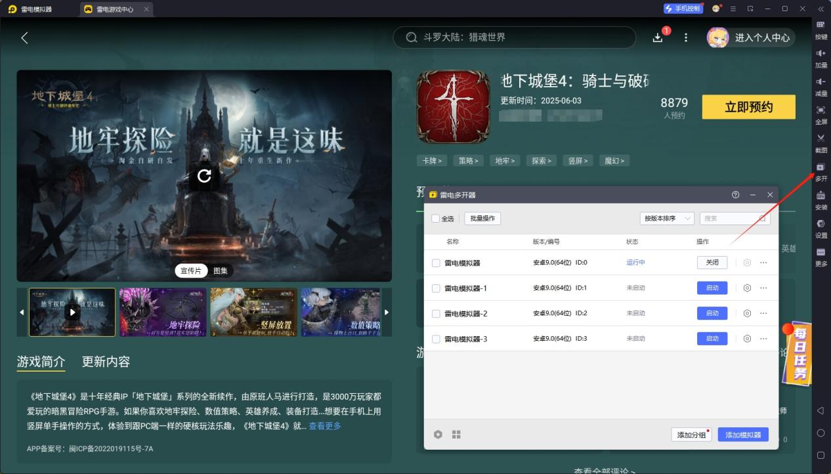Switch to the 更新内容 tab
Screen dimensions: 831x474
tap(106, 362)
